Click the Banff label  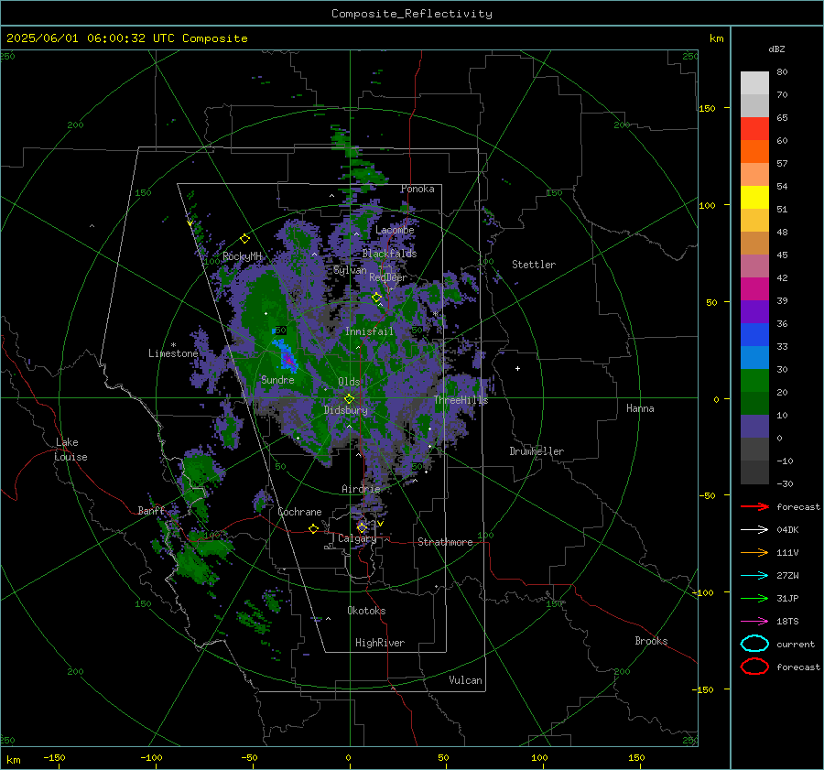pyautogui.click(x=151, y=510)
